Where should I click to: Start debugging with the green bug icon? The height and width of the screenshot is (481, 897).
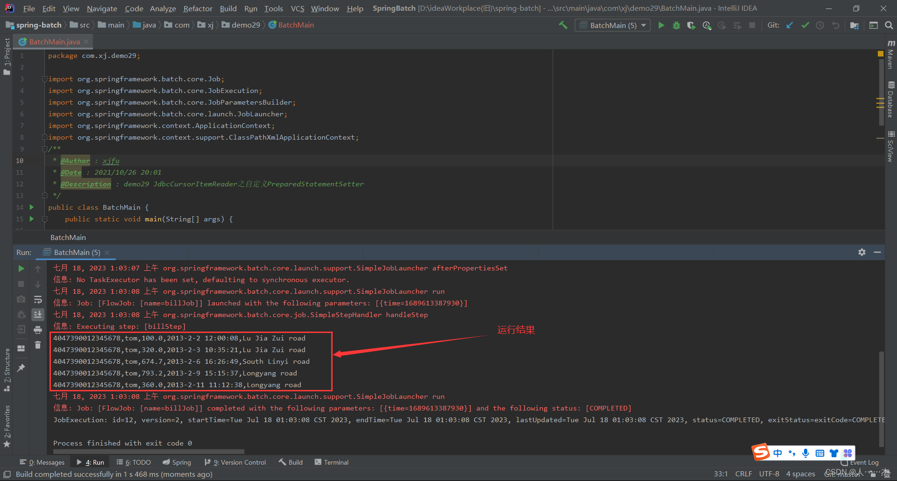pyautogui.click(x=676, y=25)
